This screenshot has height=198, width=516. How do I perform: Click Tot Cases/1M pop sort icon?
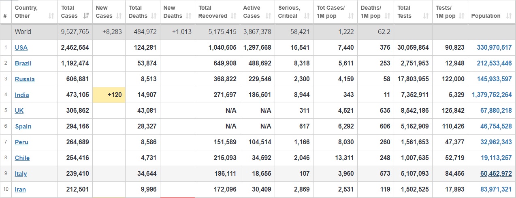click(x=351, y=16)
